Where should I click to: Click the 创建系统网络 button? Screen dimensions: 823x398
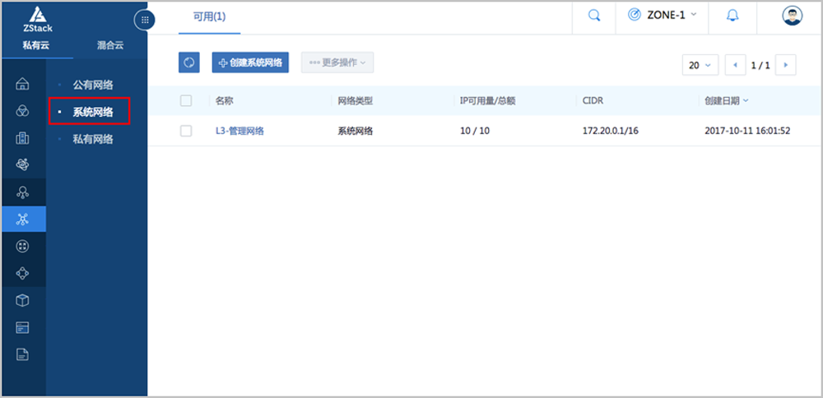(x=250, y=62)
